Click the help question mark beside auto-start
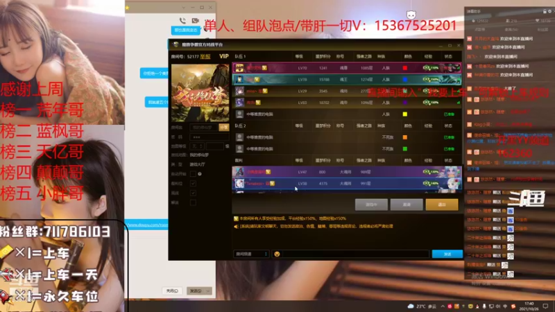This screenshot has height=312, width=555. pyautogui.click(x=200, y=174)
